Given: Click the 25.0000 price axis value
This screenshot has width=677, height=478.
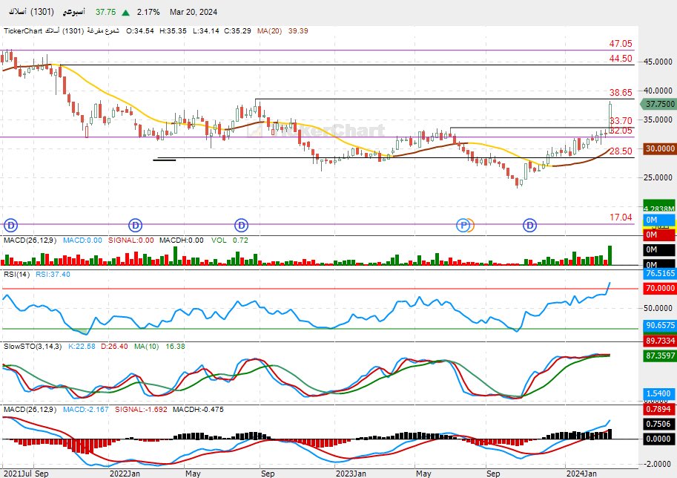Looking at the screenshot, I should coord(658,177).
